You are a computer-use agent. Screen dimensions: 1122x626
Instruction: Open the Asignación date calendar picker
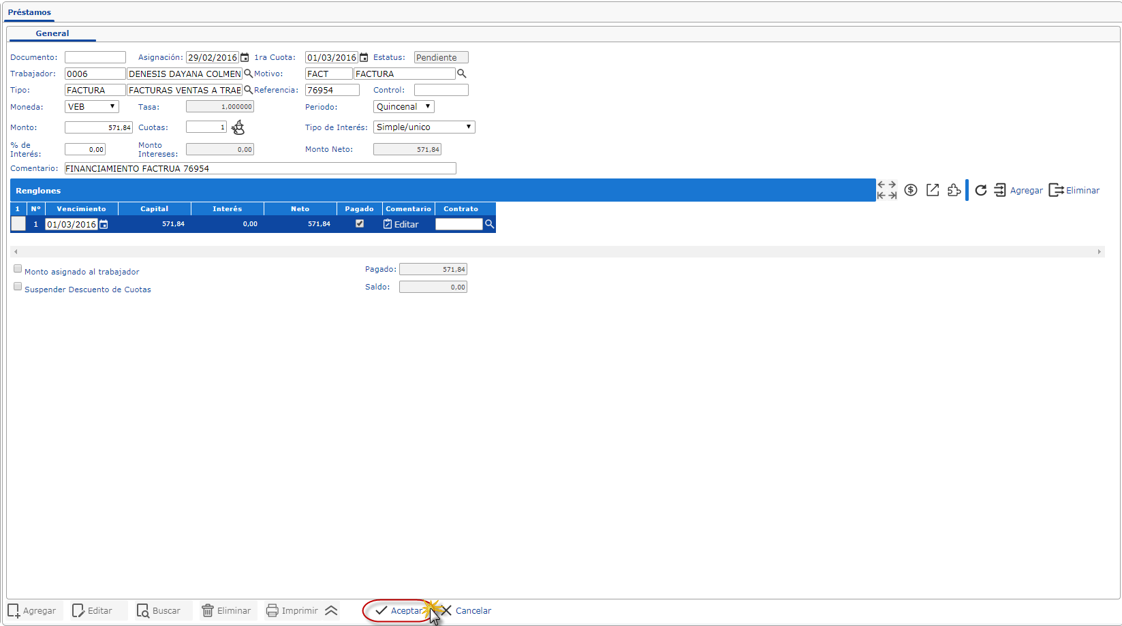245,58
